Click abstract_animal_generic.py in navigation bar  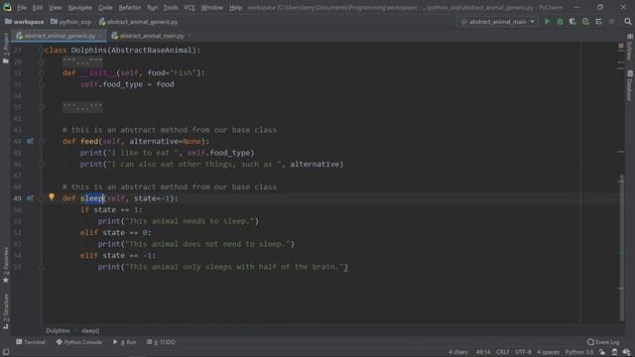coord(139,22)
